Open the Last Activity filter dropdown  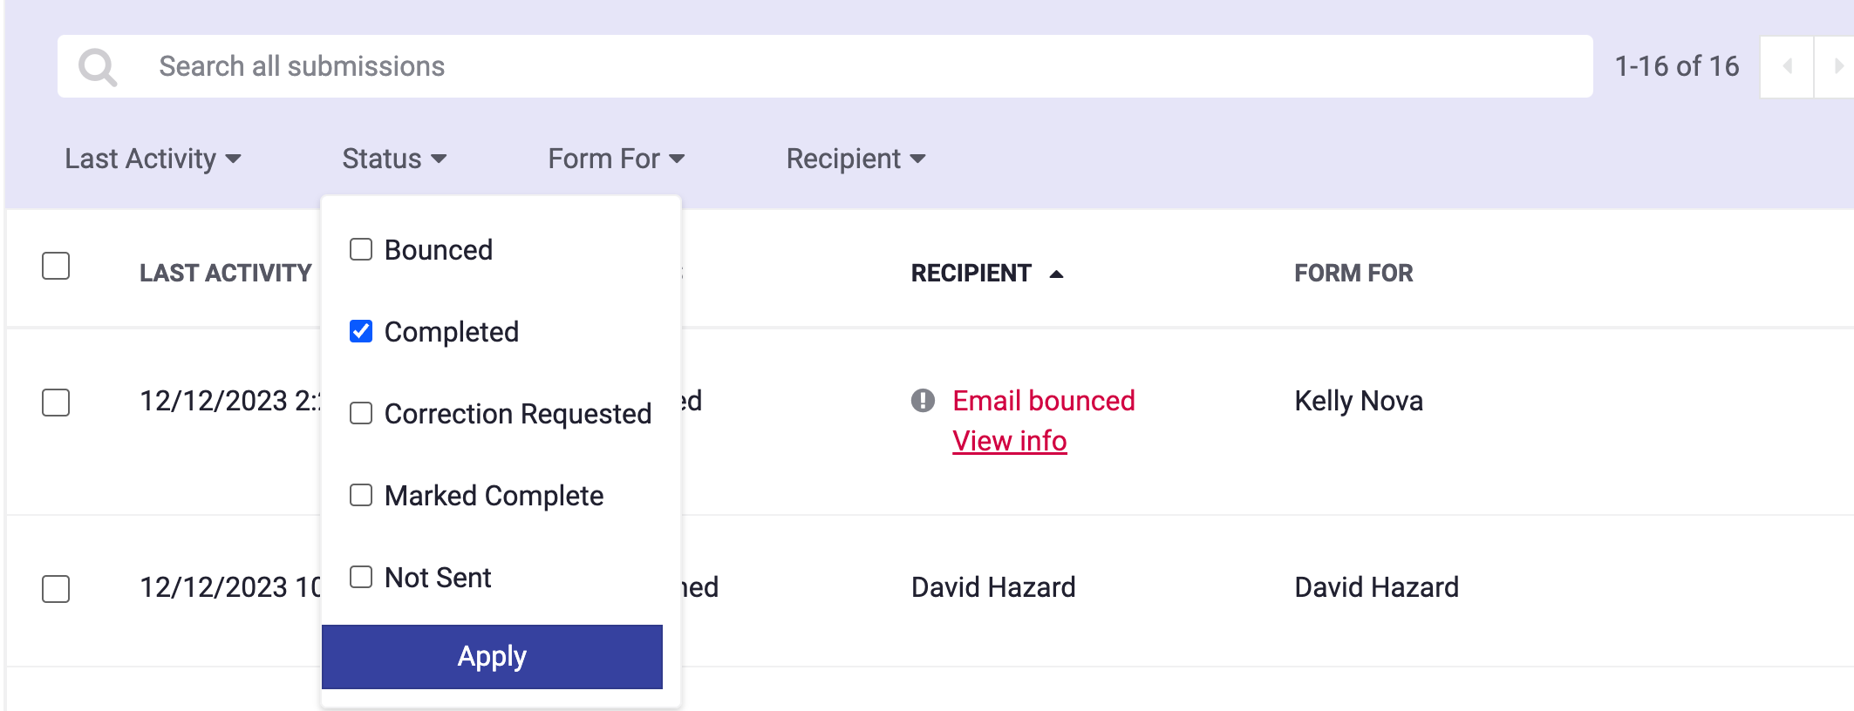click(153, 159)
